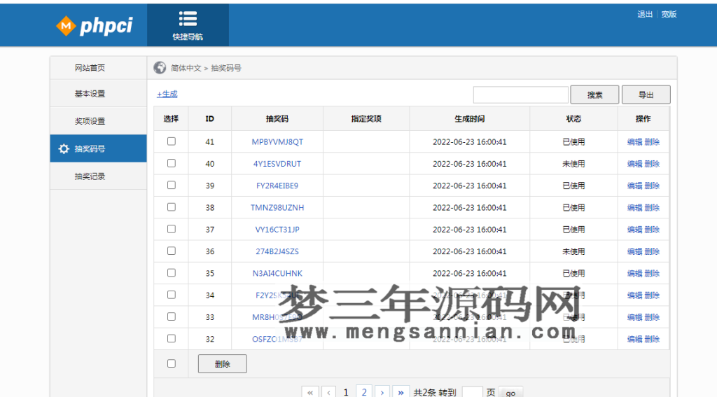The height and width of the screenshot is (397, 717).
Task: Select page 1 in pagination
Action: (x=346, y=392)
